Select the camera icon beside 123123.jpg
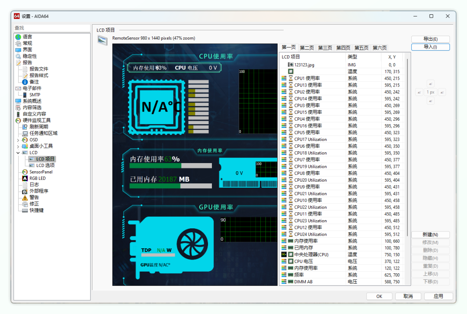Viewport: 467px width, 314px height. pyautogui.click(x=291, y=64)
